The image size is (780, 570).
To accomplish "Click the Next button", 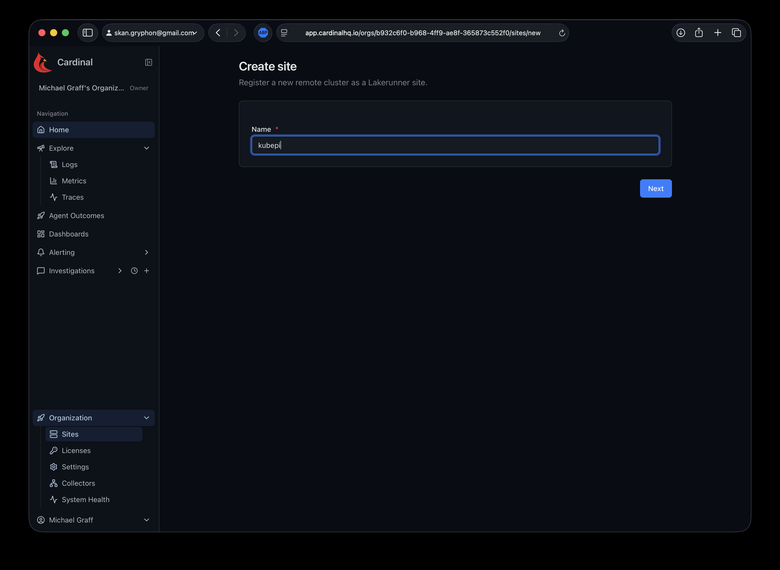I will point(656,189).
